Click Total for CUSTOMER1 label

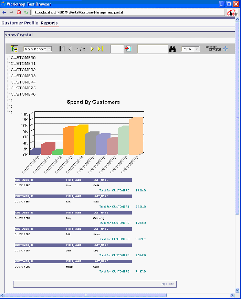[115, 207]
